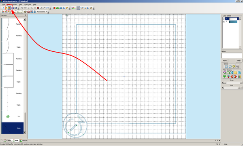This screenshot has height=146, width=243.
Task: Expand the FilmStrip panel pin button
Action: [x=26, y=15]
